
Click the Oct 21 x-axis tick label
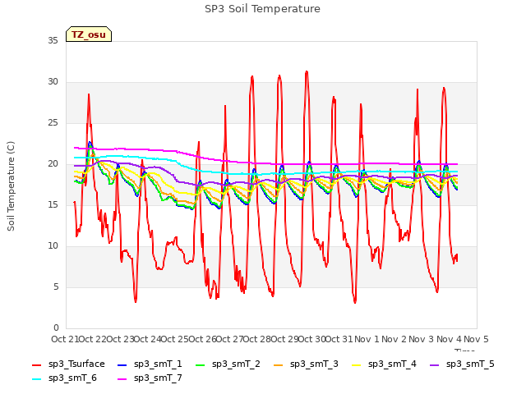pyautogui.click(x=65, y=339)
